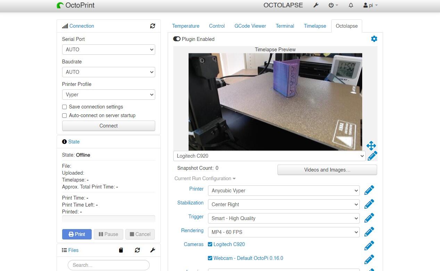
Task: Click the pencil icon next to Printer profile
Action: coord(369,190)
